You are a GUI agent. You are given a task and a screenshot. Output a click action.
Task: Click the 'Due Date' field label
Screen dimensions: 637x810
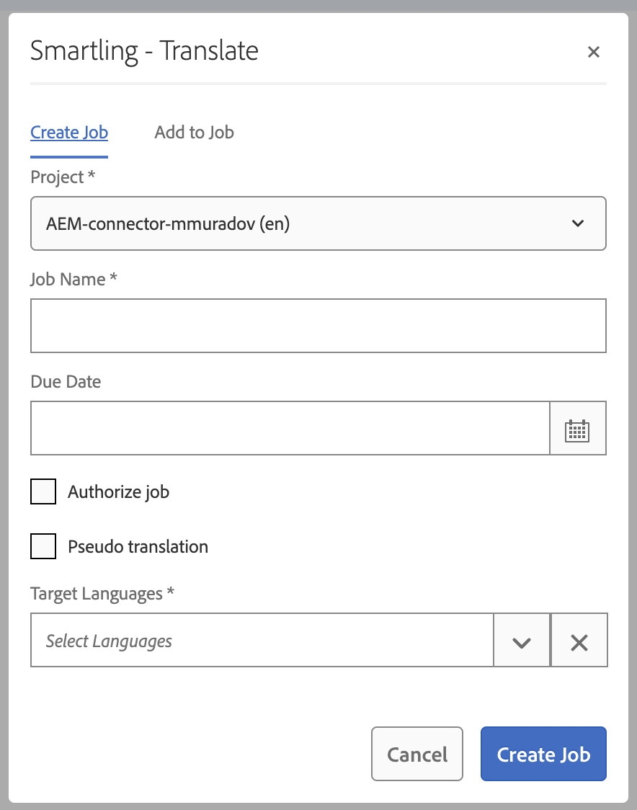pyautogui.click(x=66, y=381)
